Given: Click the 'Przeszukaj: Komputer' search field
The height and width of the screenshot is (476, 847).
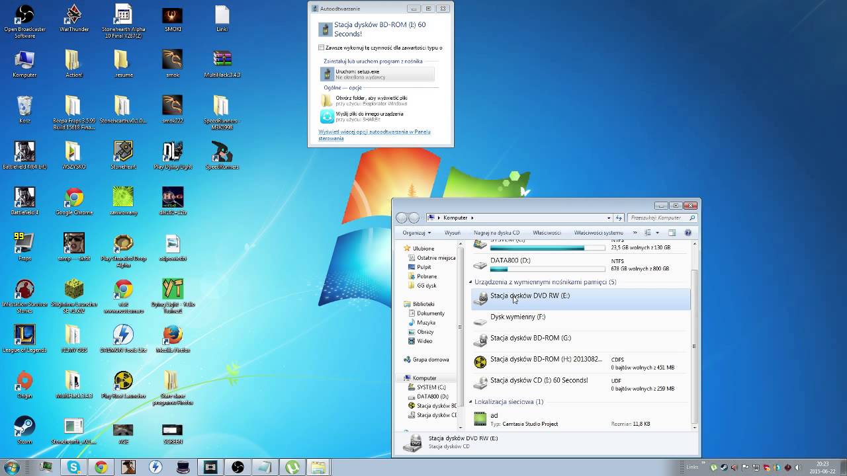Looking at the screenshot, I should pos(662,218).
